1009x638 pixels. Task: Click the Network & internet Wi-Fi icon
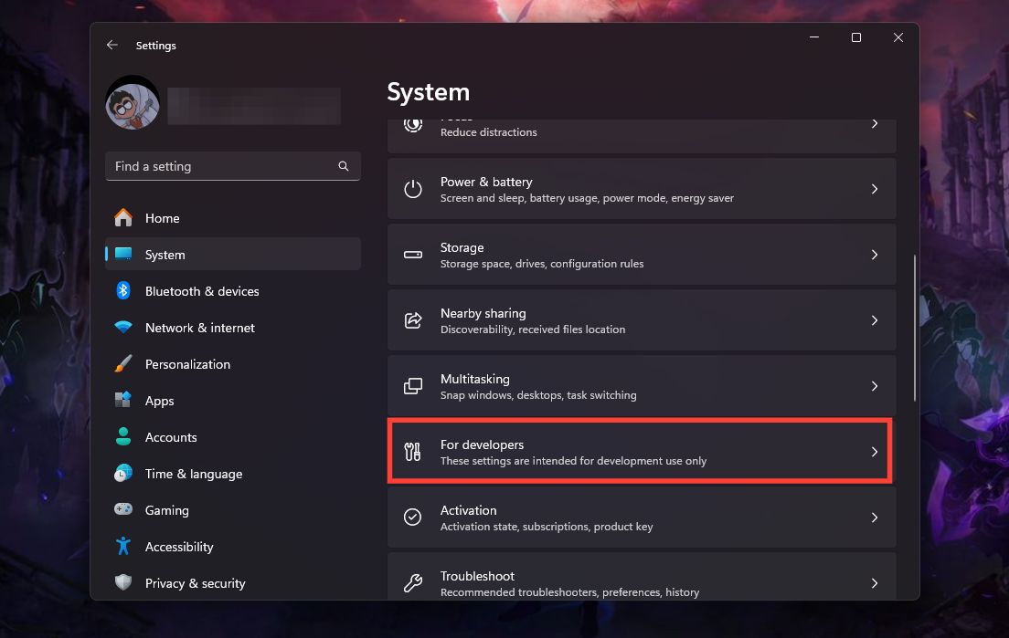tap(123, 328)
